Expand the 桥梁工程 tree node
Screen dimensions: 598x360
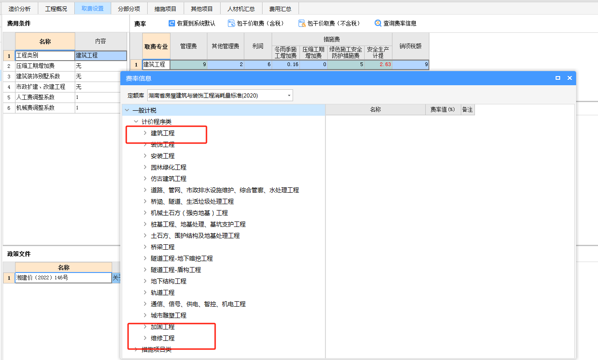145,247
